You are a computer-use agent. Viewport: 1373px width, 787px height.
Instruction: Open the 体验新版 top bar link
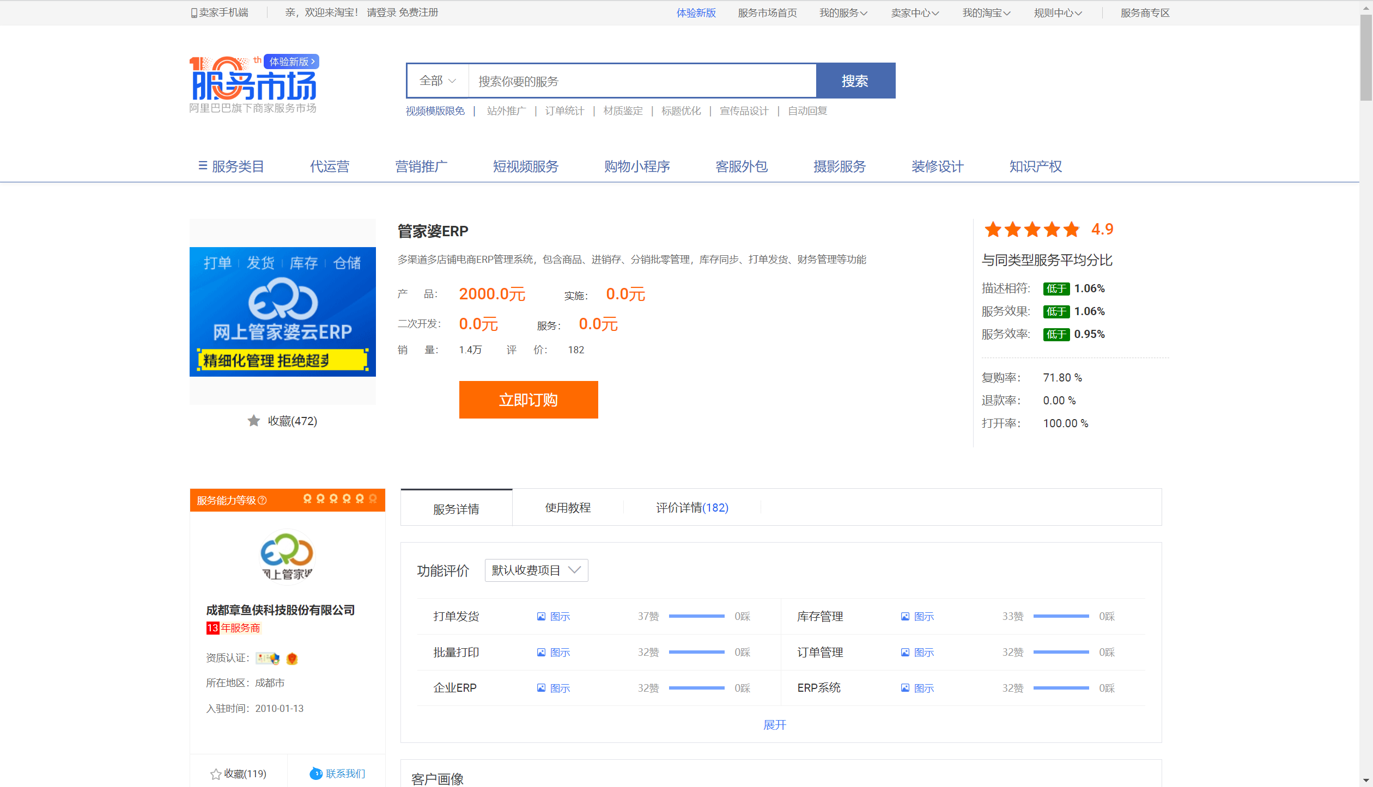pyautogui.click(x=696, y=13)
